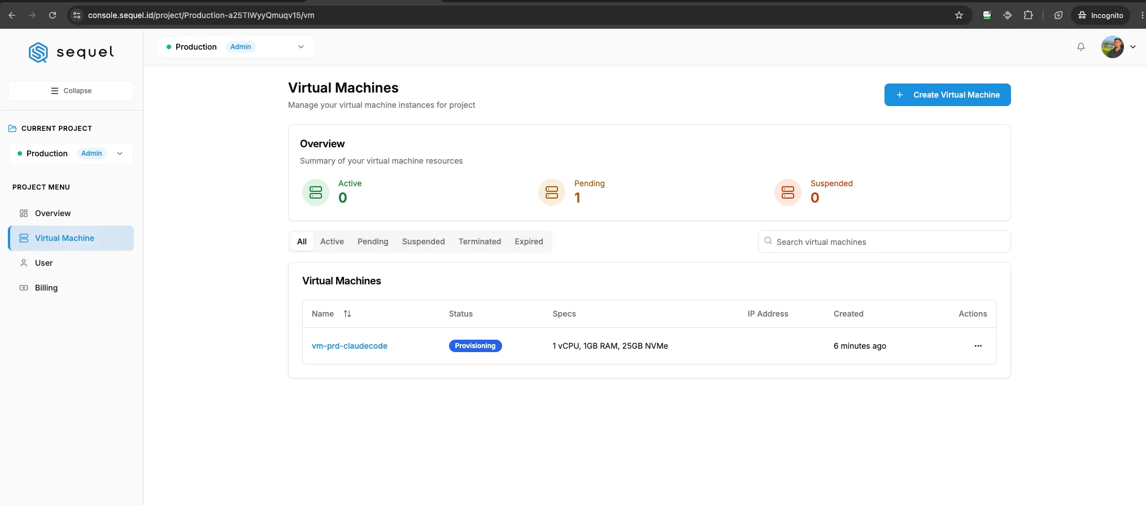Screen dimensions: 1146x505
Task: Open the three-dot actions menu for vm-prd-claudecode
Action: tap(978, 346)
